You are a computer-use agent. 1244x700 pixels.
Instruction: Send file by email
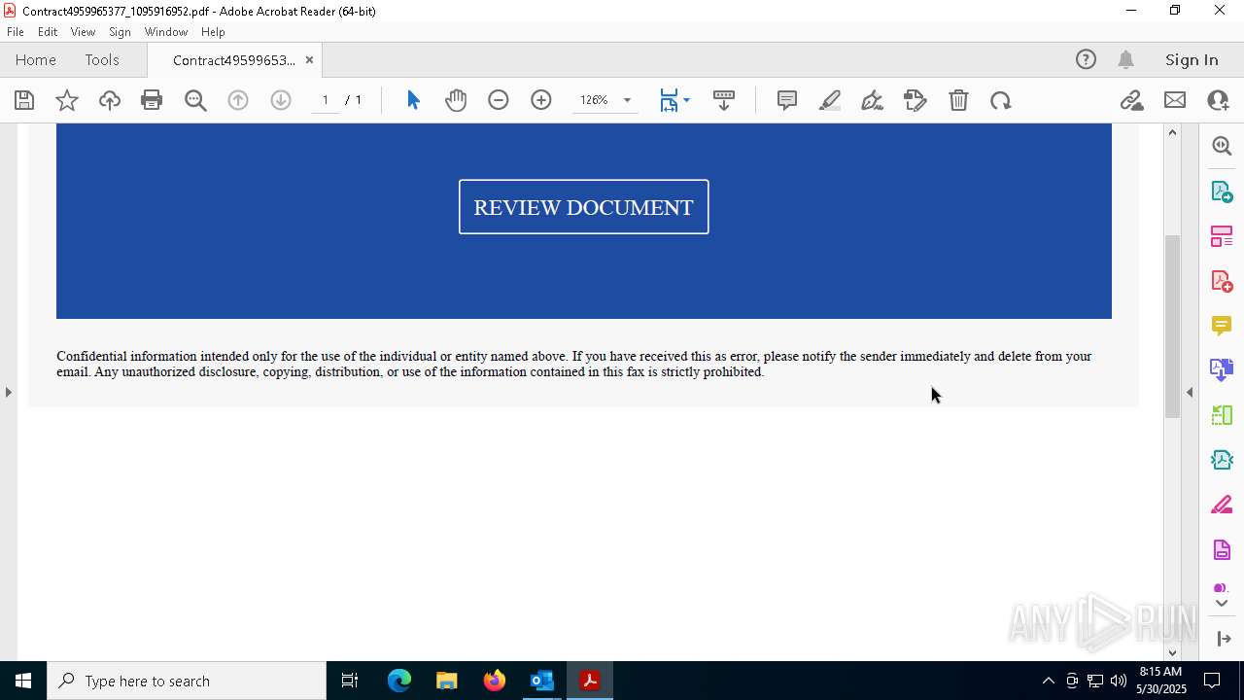coord(1175,100)
